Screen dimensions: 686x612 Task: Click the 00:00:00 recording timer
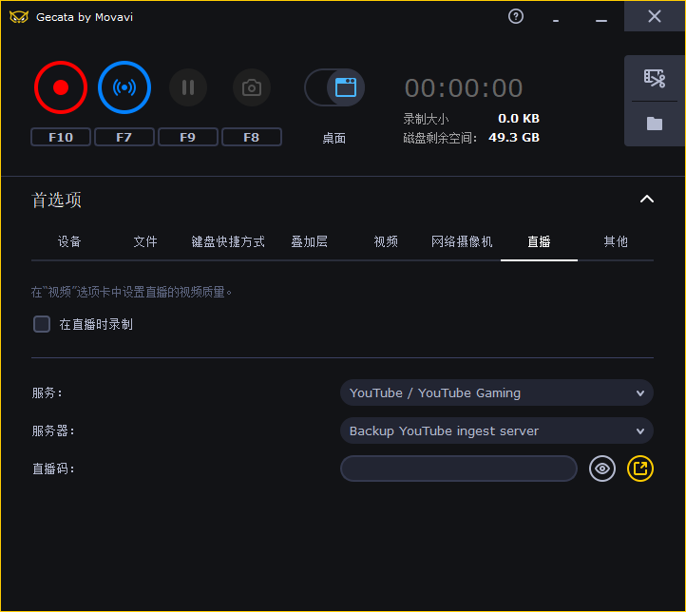click(x=464, y=88)
